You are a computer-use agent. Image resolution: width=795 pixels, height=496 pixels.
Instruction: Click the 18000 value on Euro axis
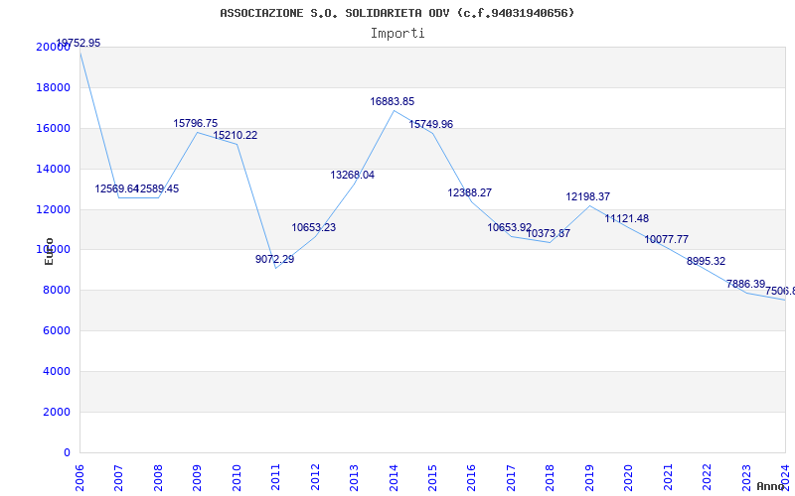[x=53, y=87]
